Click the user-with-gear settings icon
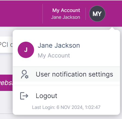This screenshot has width=122, height=119. [25, 74]
